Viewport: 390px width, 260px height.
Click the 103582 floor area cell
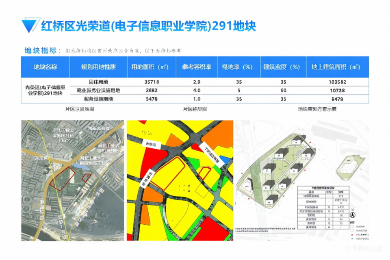point(338,82)
